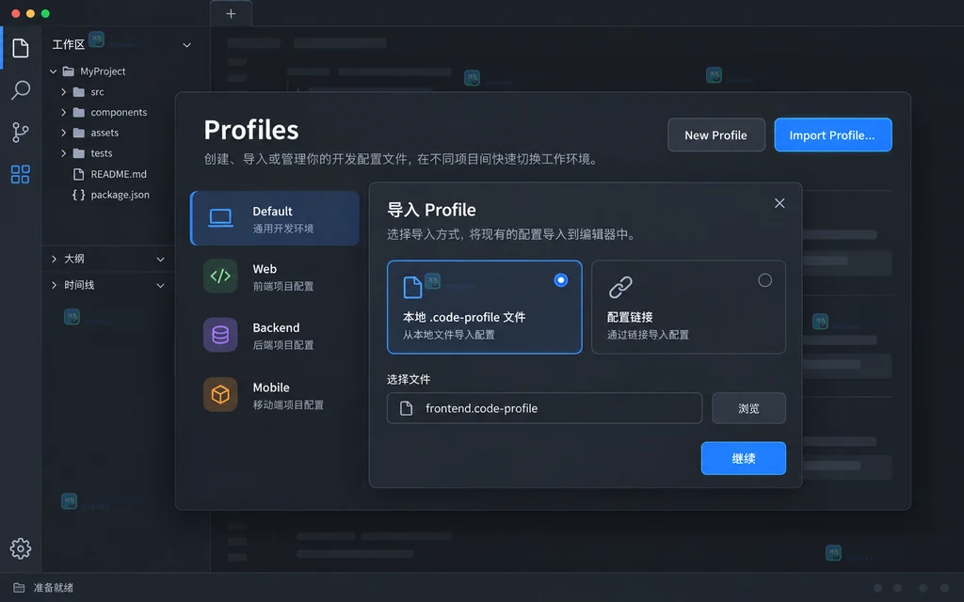This screenshot has width=964, height=602.
Task: Click the assets folder icon
Action: point(79,133)
